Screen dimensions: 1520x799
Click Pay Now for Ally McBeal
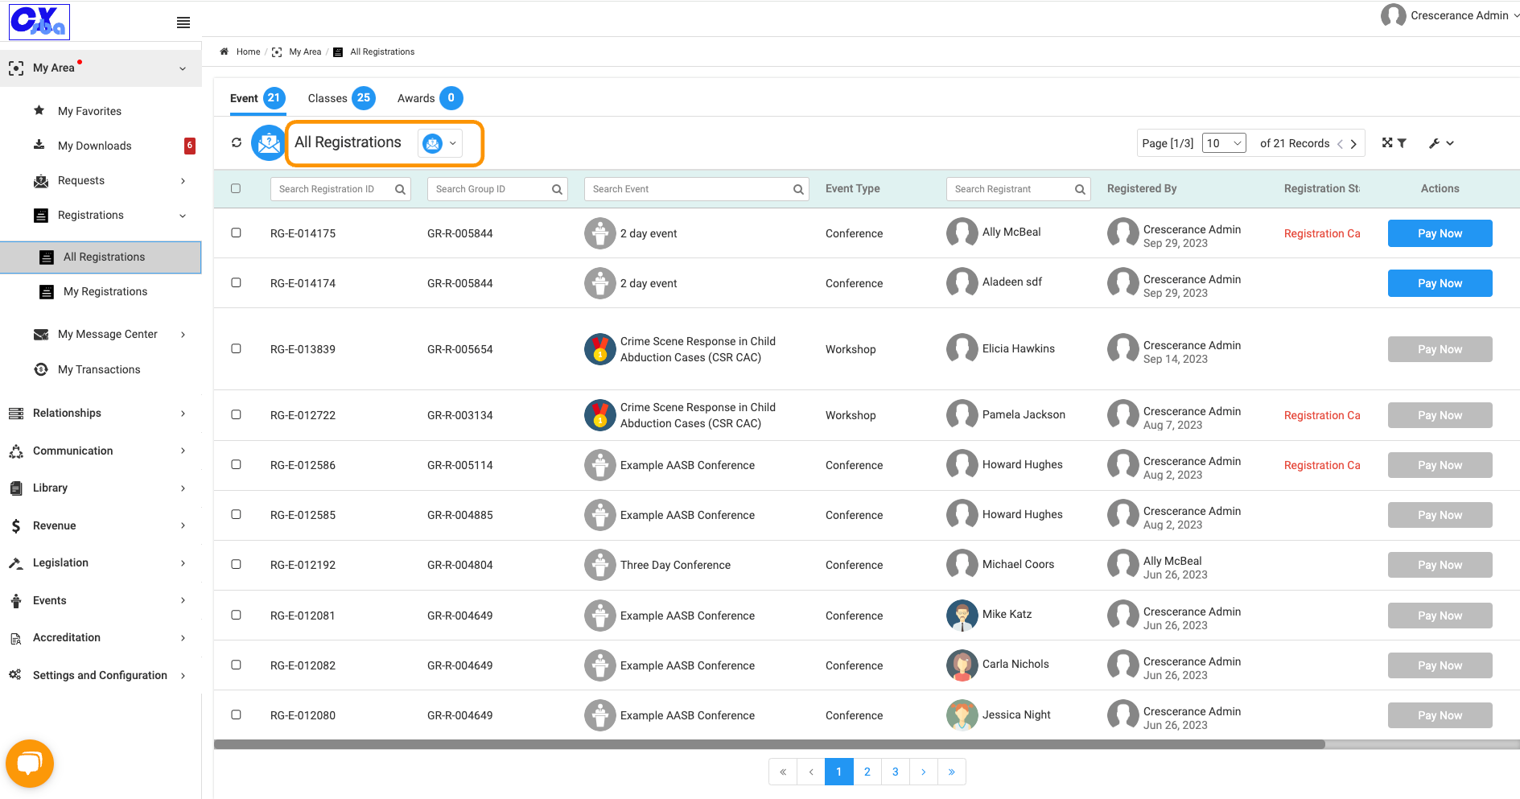click(1440, 233)
